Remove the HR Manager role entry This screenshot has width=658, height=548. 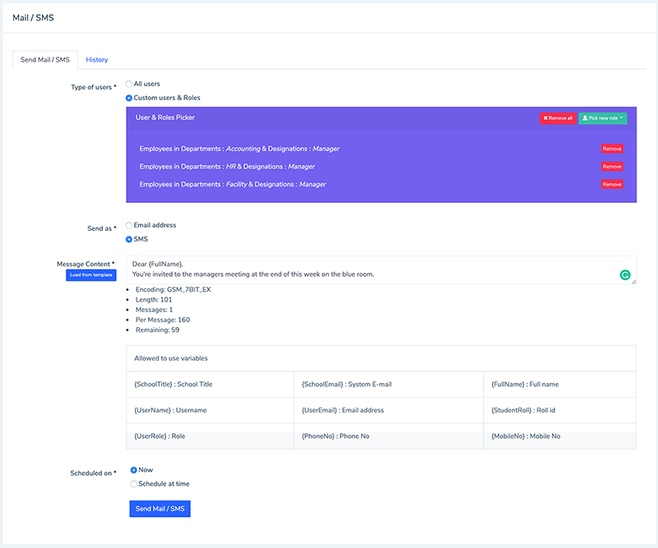click(611, 167)
